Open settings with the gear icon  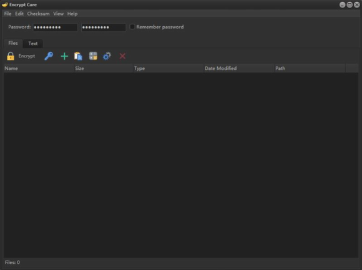pos(107,56)
